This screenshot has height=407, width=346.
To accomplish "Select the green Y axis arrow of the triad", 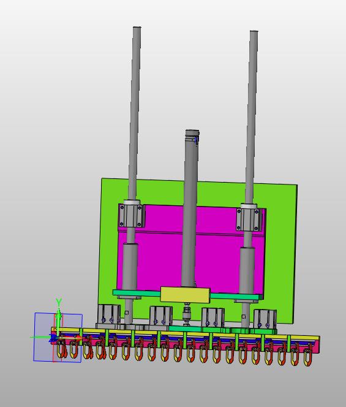I will (59, 322).
